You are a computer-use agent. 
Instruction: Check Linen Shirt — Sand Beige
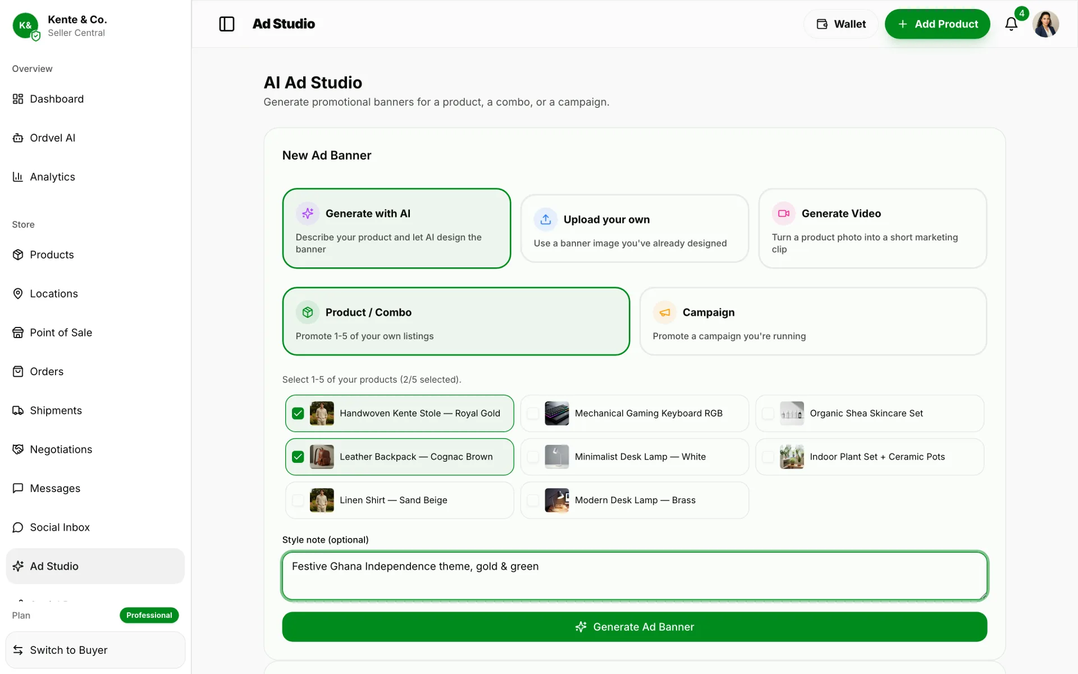[x=298, y=500]
